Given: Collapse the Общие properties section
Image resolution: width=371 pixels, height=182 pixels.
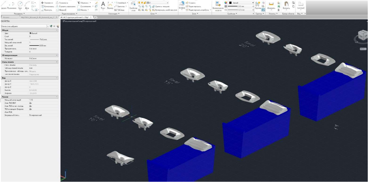Looking at the screenshot, I should tap(57, 30).
